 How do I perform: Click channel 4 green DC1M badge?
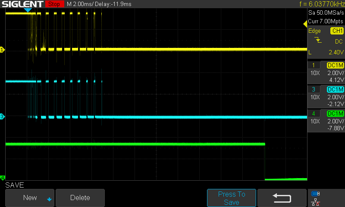click(336, 113)
